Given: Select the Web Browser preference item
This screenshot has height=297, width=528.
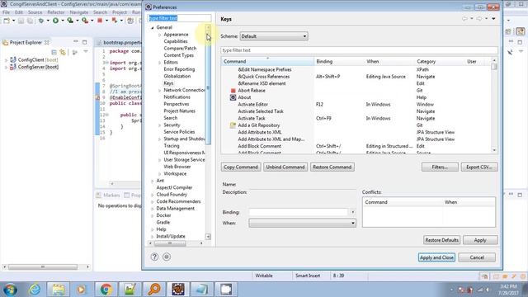Looking at the screenshot, I should (x=177, y=167).
